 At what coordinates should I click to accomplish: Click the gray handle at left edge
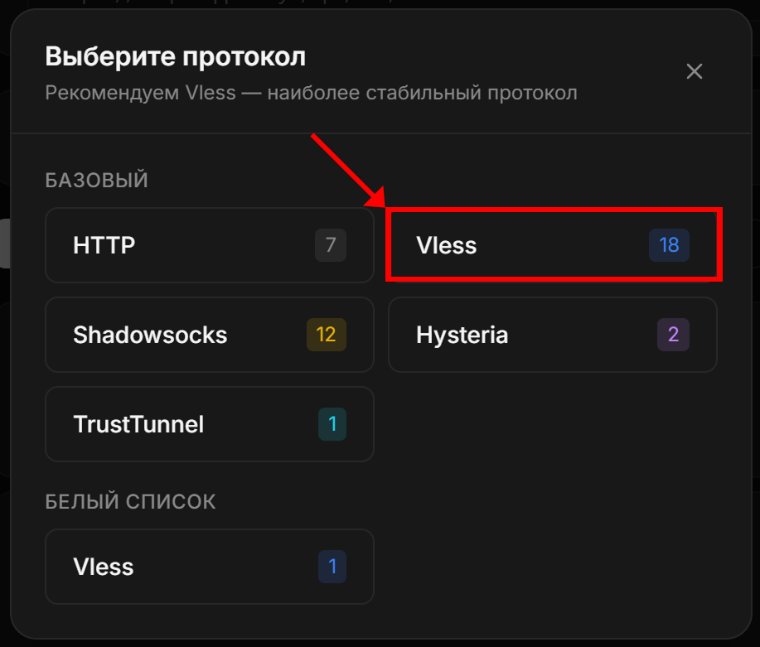click(4, 244)
